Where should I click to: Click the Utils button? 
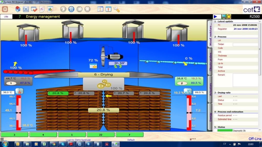pyautogui.click(x=6, y=17)
